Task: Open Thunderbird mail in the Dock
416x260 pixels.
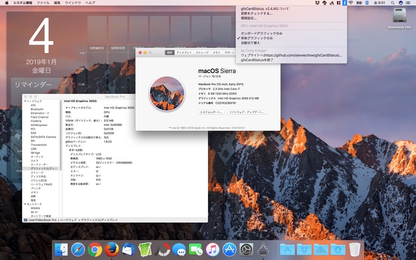Action: [x=129, y=250]
